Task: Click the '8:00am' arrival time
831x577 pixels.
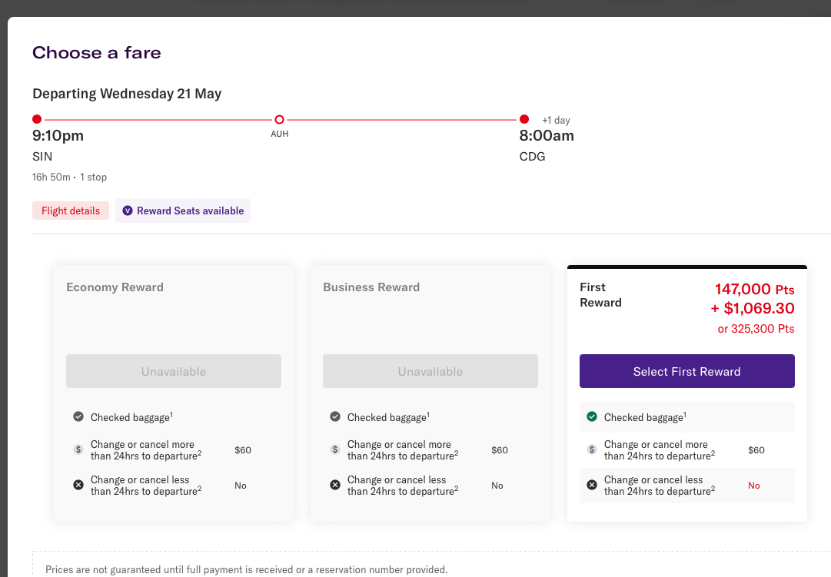Action: [547, 136]
